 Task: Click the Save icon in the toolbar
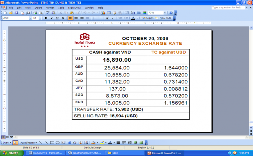coord(16,13)
